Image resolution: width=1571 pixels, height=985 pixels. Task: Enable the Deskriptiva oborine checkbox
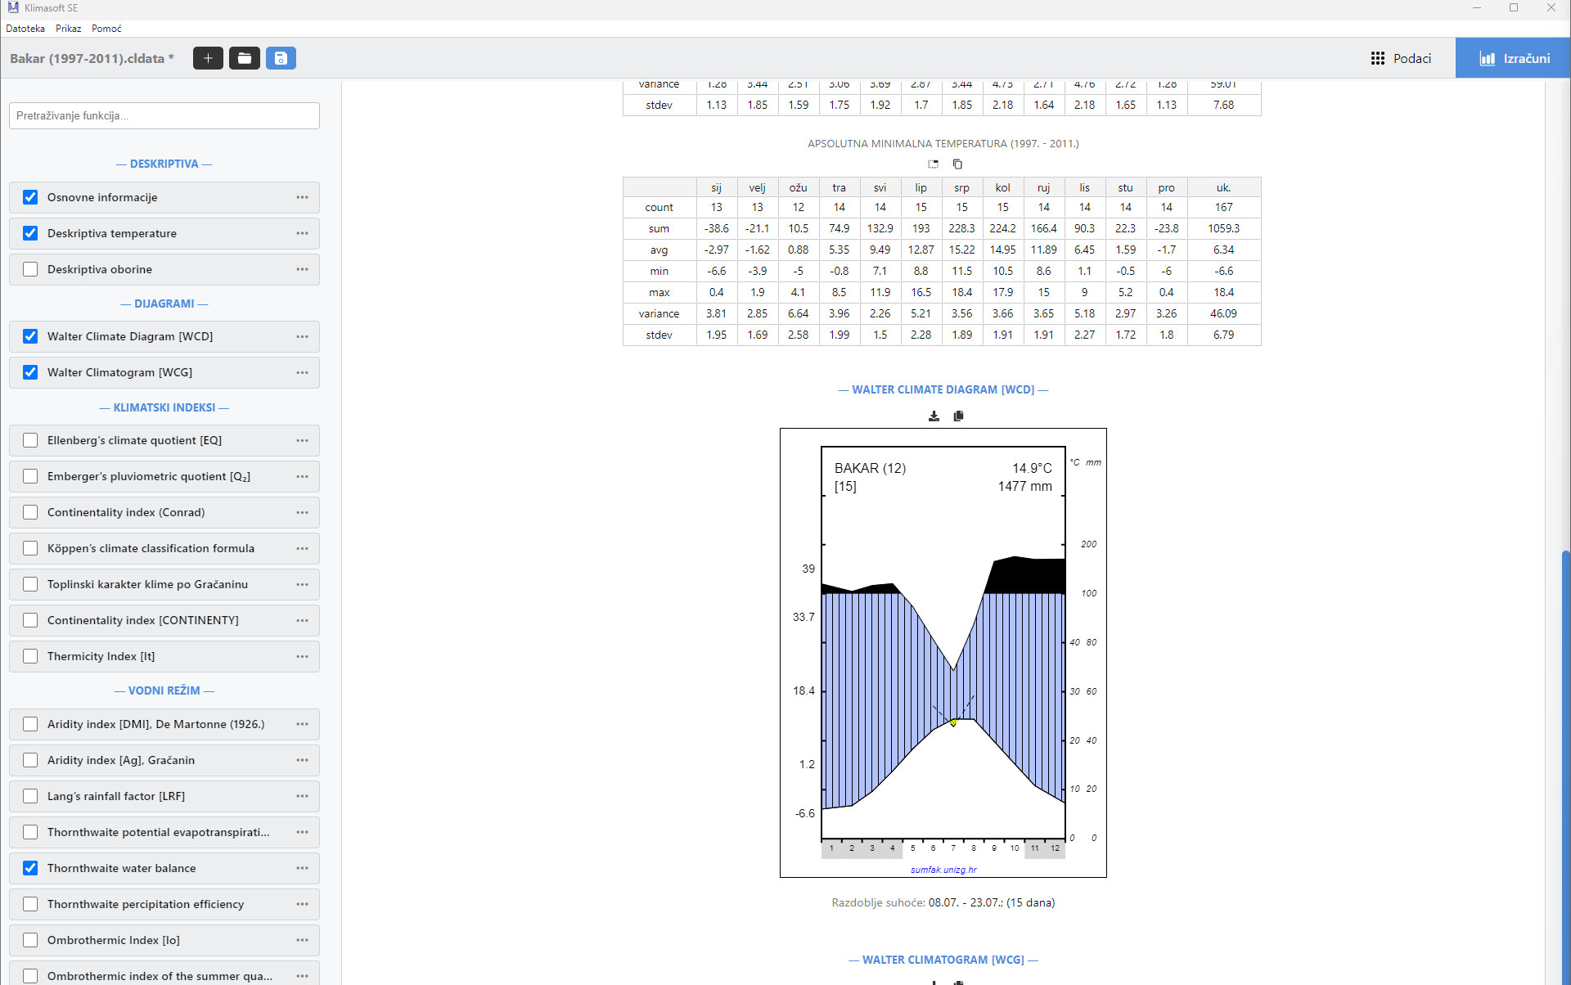[x=30, y=269]
